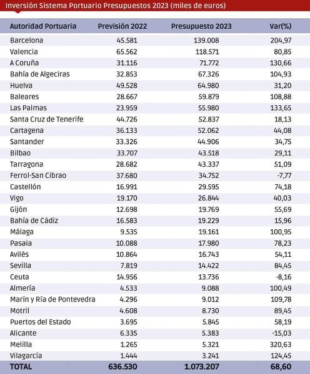Viewport: 310px width, 374px height.
Task: Select Marín y Ría de Pontevedra label
Action: click(52, 299)
